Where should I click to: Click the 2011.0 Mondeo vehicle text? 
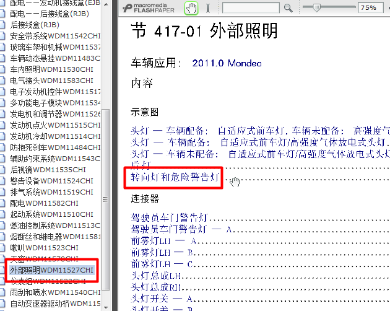(x=227, y=63)
